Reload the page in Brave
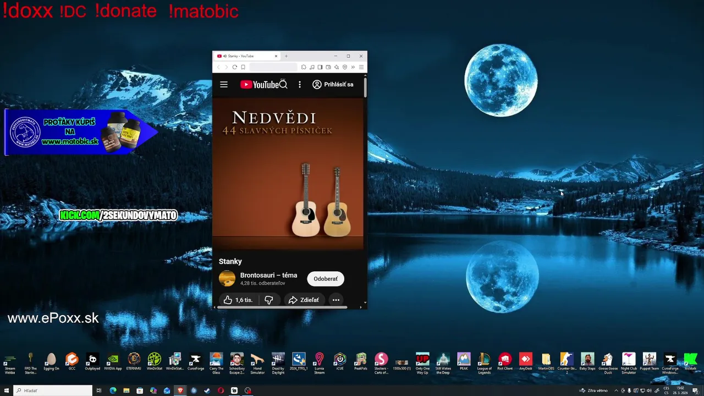Image resolution: width=704 pixels, height=396 pixels. pos(234,67)
